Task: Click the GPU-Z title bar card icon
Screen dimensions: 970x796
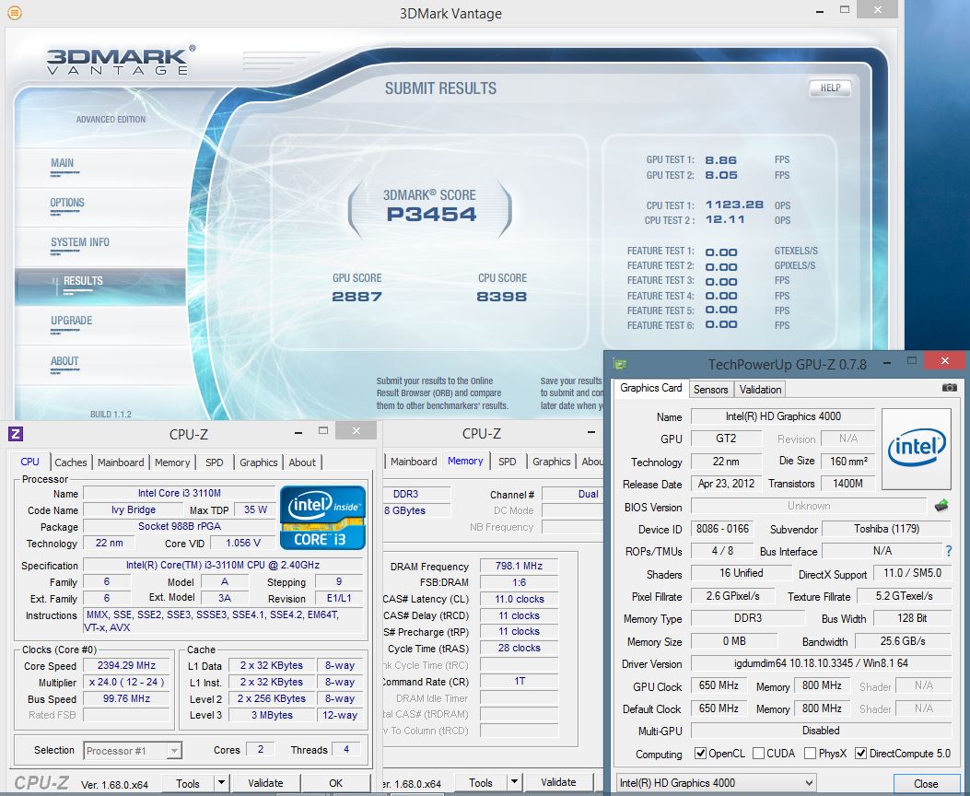Action: pyautogui.click(x=620, y=364)
